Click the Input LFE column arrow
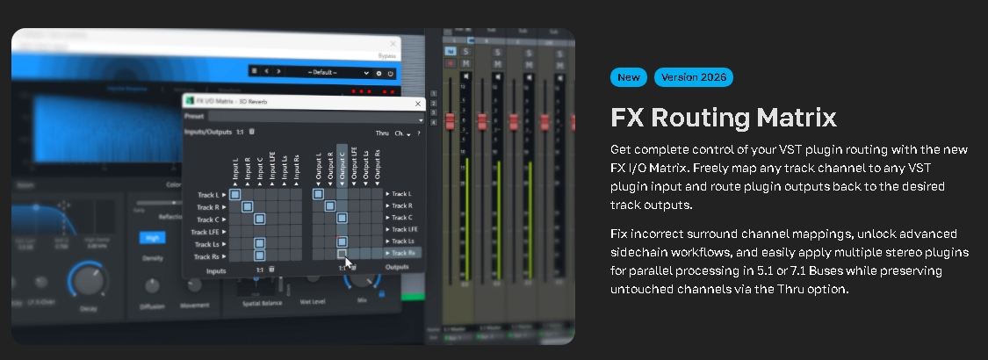The height and width of the screenshot is (360, 988). click(272, 184)
